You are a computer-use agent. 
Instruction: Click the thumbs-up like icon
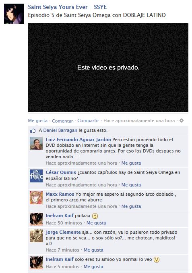(x=33, y=130)
